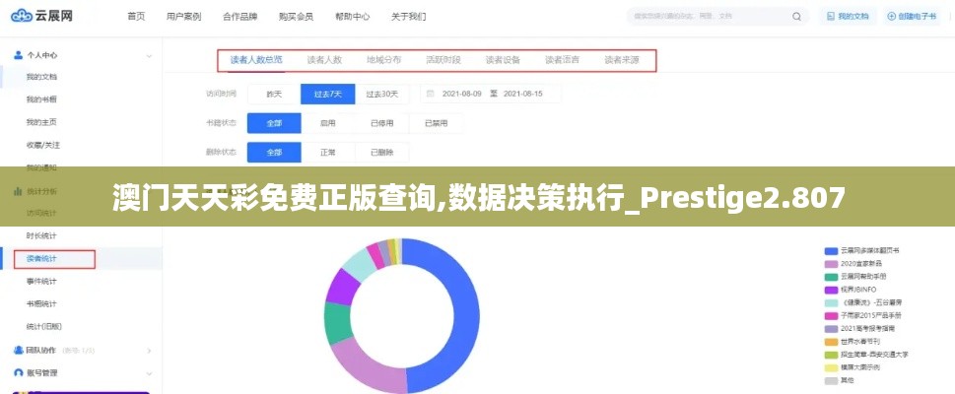Open 关于我们 in top navigation
The image size is (955, 394).
[x=409, y=17]
